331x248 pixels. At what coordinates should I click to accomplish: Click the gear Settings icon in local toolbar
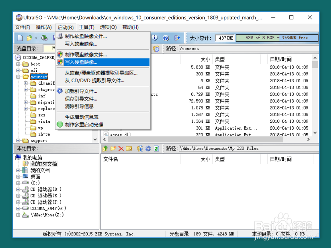(x=148, y=148)
